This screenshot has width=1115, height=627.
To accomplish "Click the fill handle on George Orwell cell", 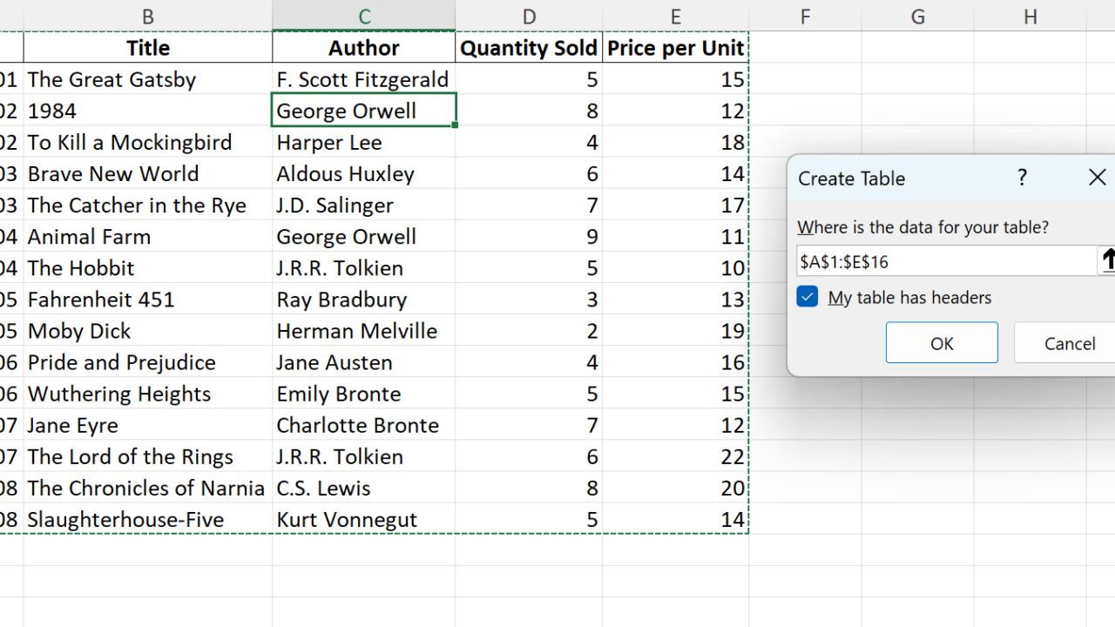I will (455, 125).
